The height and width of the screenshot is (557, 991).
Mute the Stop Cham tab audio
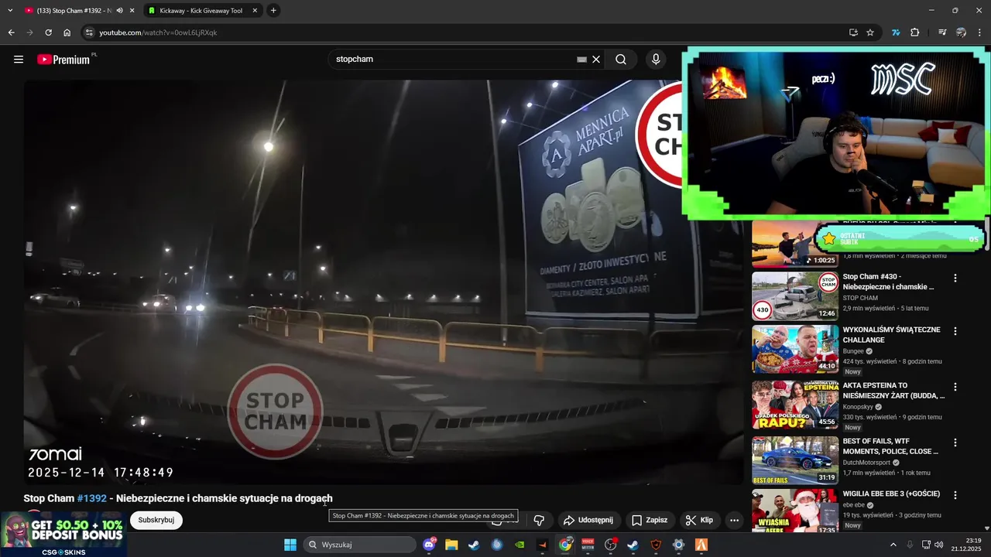119,11
